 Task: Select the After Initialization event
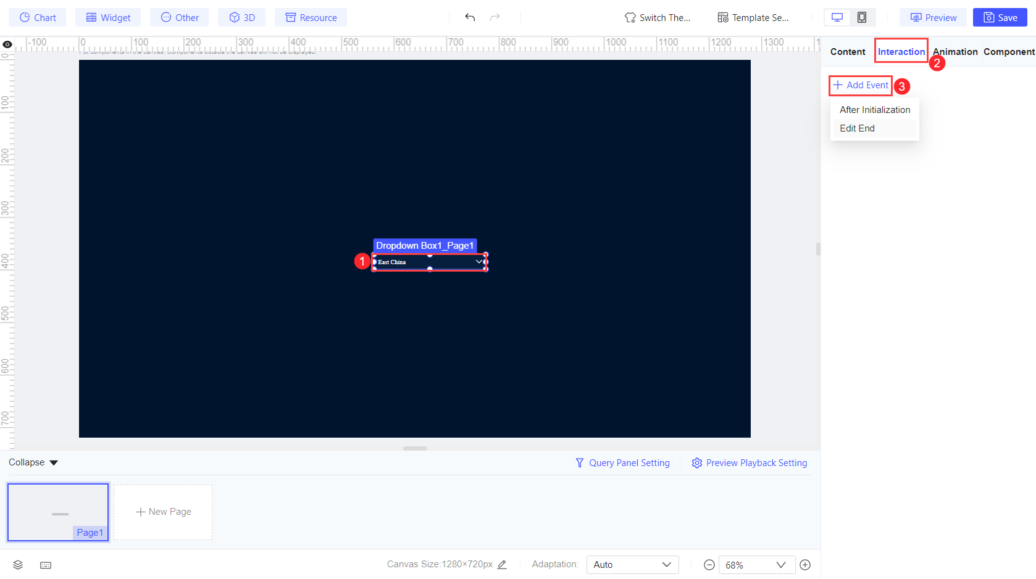[x=874, y=109]
